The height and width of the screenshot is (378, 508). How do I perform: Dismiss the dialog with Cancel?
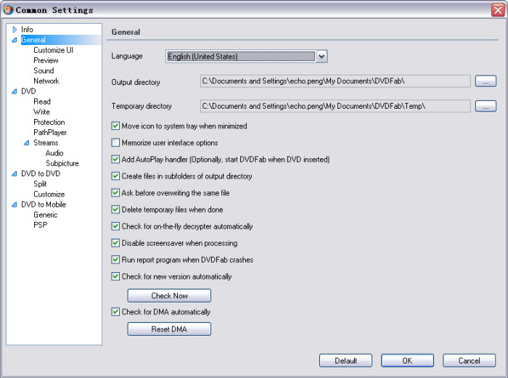coord(469,361)
